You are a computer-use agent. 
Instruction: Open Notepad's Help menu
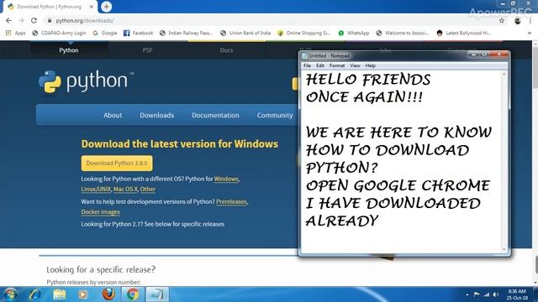point(370,65)
